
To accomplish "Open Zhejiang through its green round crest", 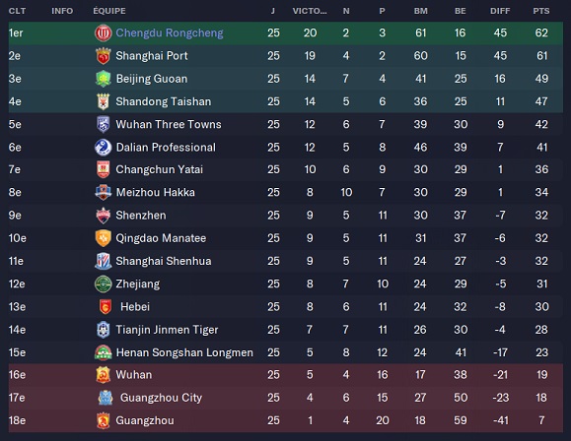I will [x=104, y=283].
